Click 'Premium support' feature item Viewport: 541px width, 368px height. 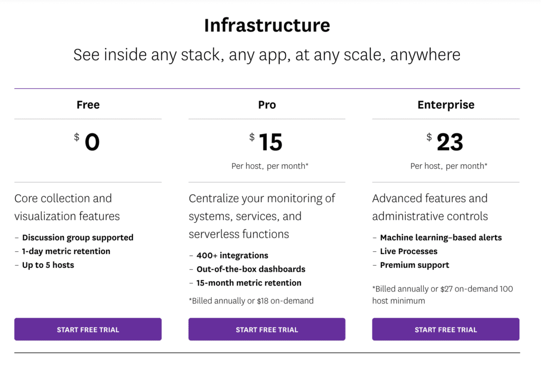click(414, 265)
